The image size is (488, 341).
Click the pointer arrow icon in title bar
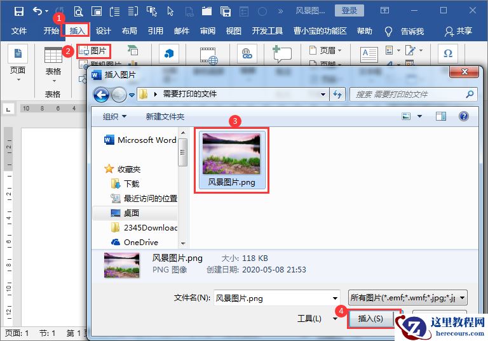[170, 11]
